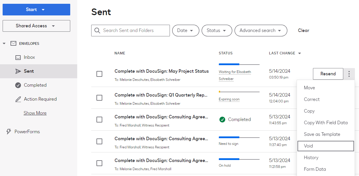Choose Void from the context menu
This screenshot has height=176, width=359.
(x=325, y=146)
